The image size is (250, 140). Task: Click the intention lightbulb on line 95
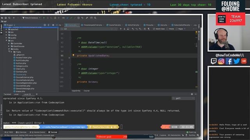tap(73, 55)
